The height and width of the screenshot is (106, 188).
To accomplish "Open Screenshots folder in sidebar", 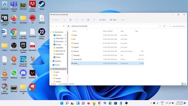I will click(x=60, y=54).
